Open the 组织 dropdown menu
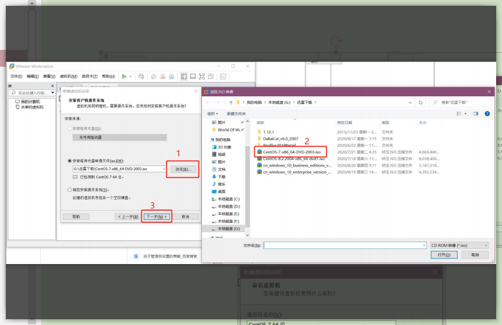The height and width of the screenshot is (325, 502). coord(212,114)
